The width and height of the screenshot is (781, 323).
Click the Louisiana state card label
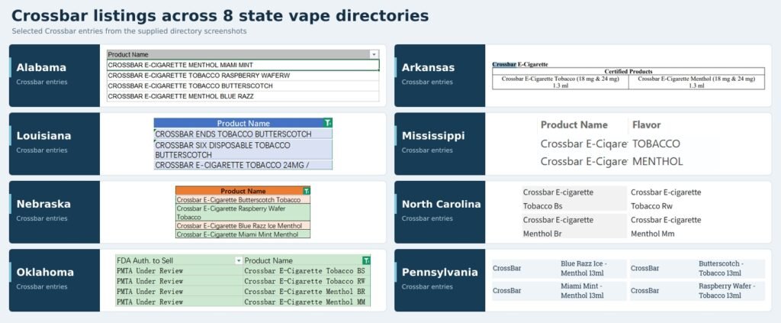coord(43,136)
